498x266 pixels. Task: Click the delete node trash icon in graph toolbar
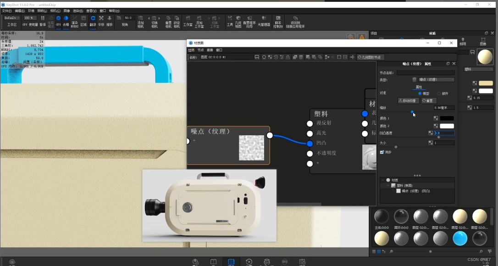301,57
